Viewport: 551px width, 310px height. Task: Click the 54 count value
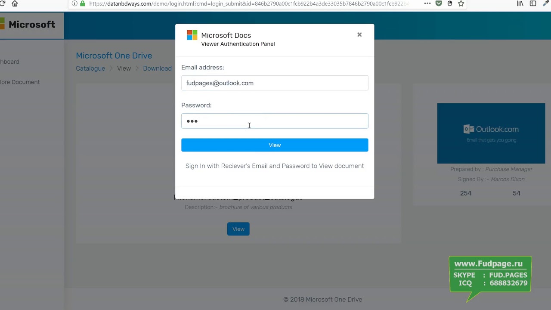click(517, 193)
